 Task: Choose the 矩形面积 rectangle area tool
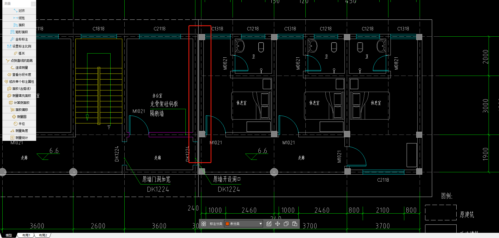click(19, 32)
